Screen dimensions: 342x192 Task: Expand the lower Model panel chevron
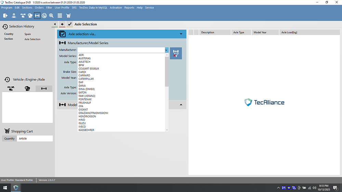pos(181,105)
